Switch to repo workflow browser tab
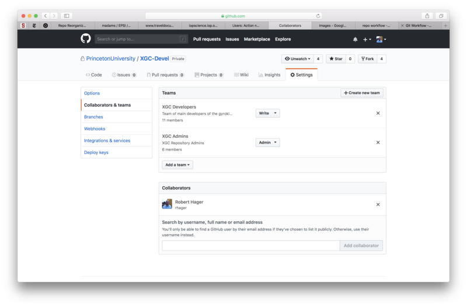The image size is (467, 307). (376, 26)
